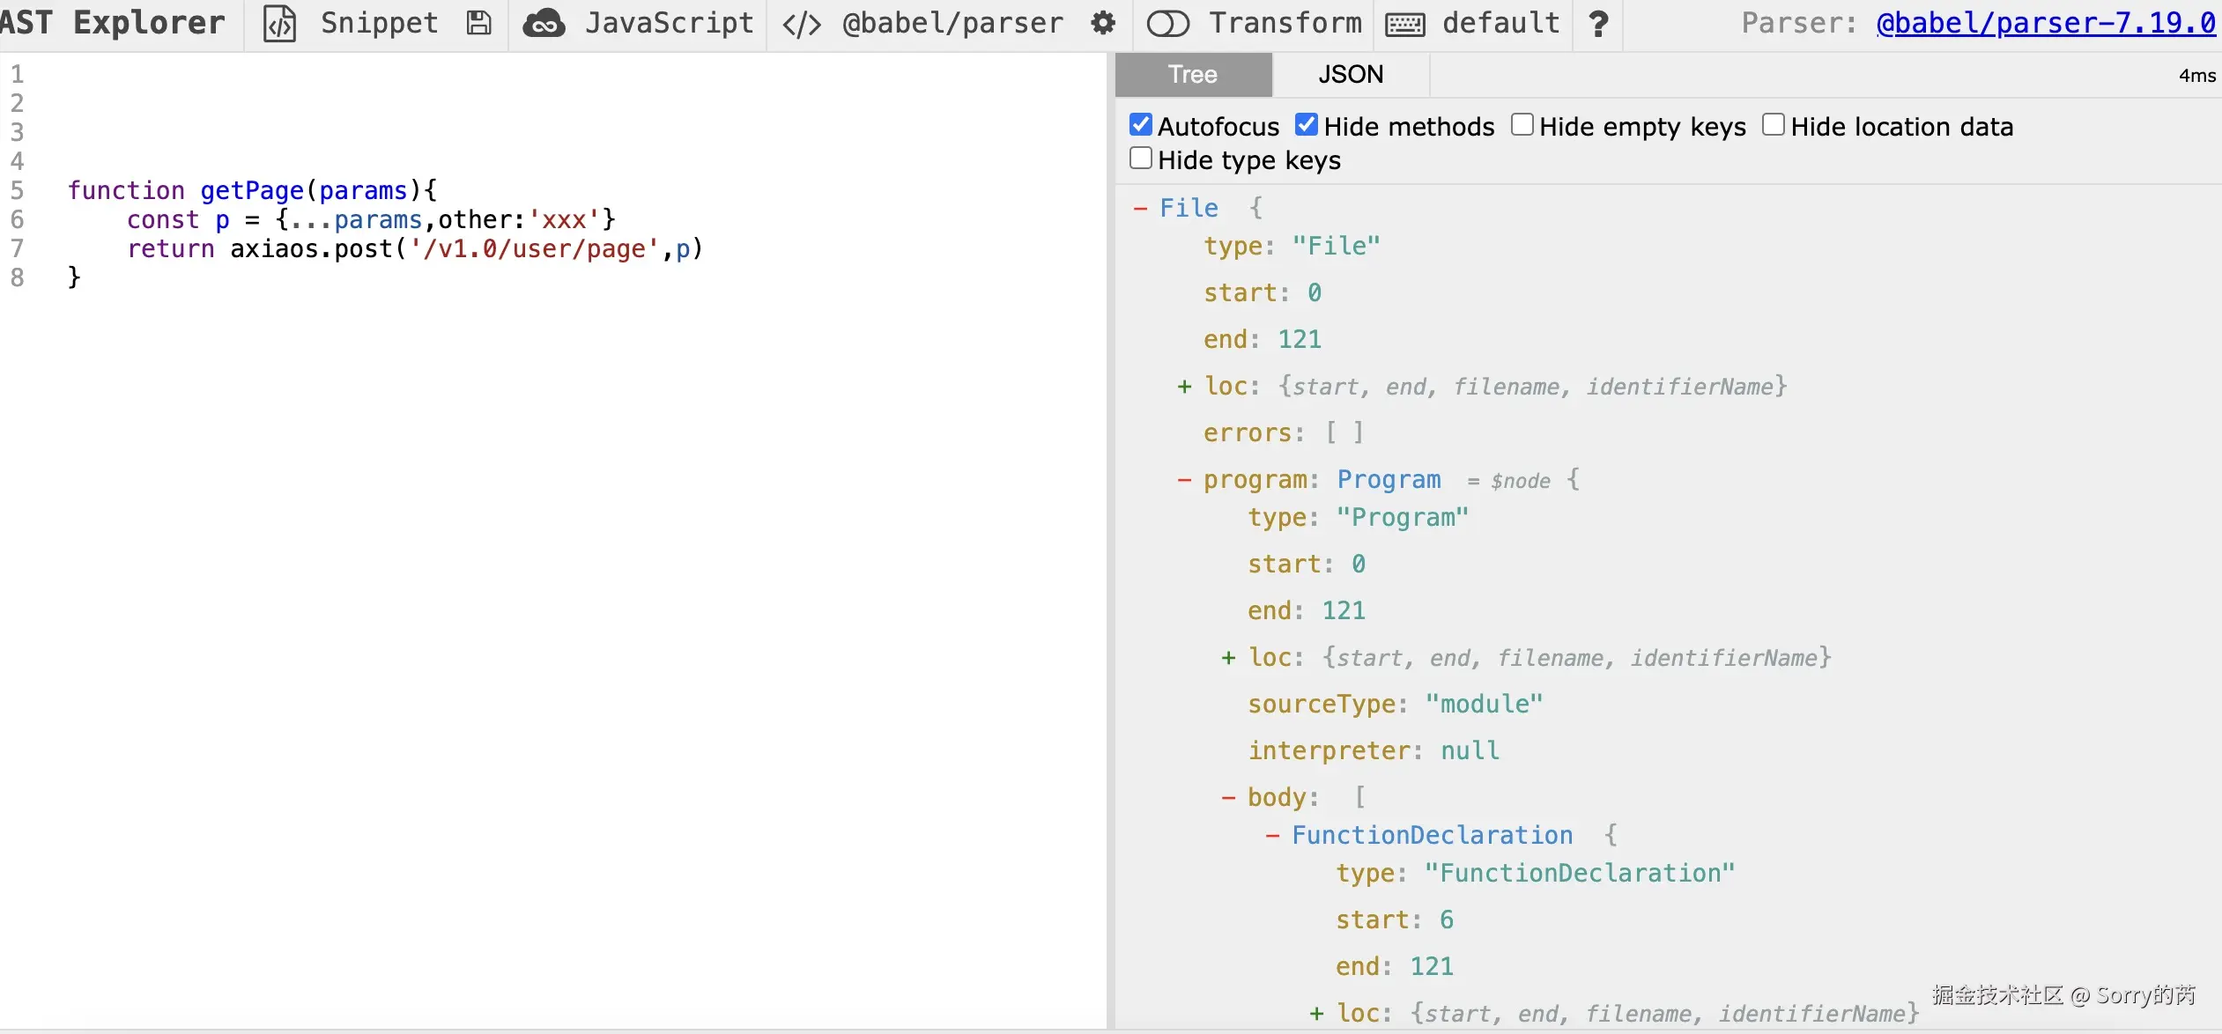This screenshot has height=1034, width=2222.
Task: Collapse the FunctionDeclaration node
Action: (1272, 836)
